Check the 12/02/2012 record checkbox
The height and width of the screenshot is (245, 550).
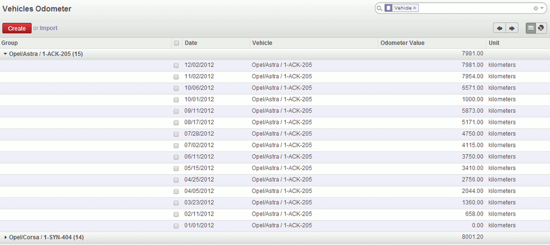[176, 65]
